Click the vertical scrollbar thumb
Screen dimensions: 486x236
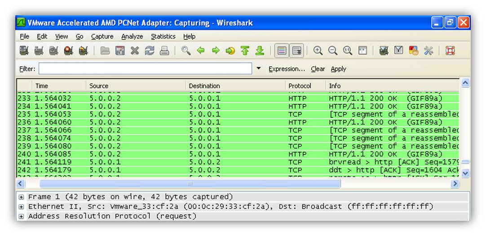click(465, 162)
